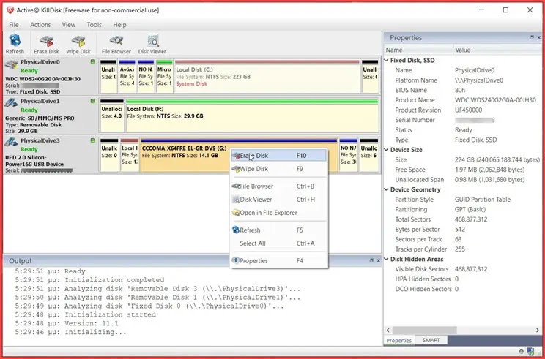Collapse the Device Geometry group

(386, 189)
